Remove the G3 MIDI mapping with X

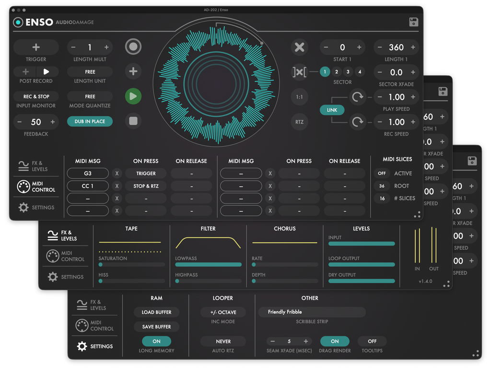(x=117, y=173)
